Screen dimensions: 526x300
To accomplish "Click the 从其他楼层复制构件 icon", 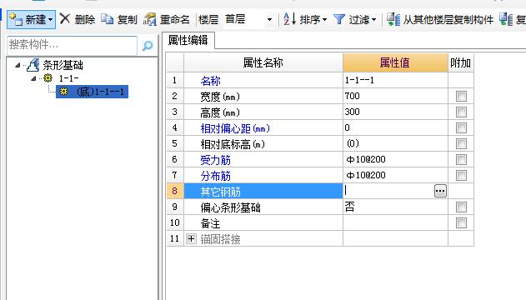I will pyautogui.click(x=393, y=19).
